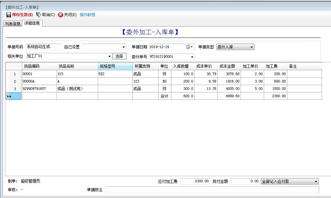331x198 pixels.
Task: Click the cancel undo icon
Action: 38,15
